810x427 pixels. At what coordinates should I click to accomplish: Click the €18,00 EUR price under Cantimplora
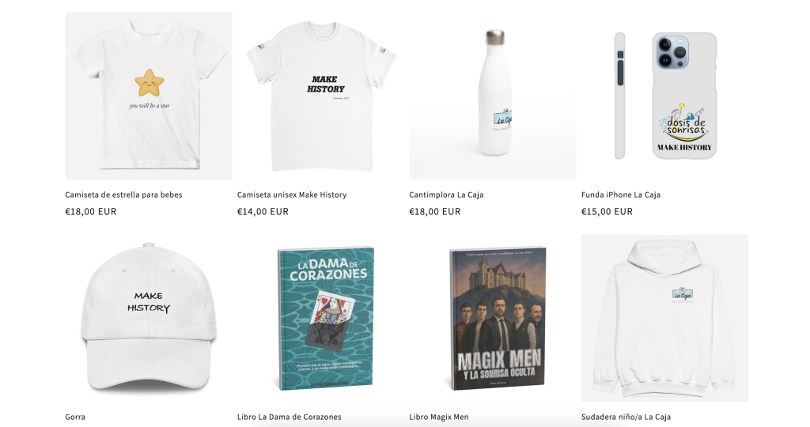pyautogui.click(x=435, y=211)
